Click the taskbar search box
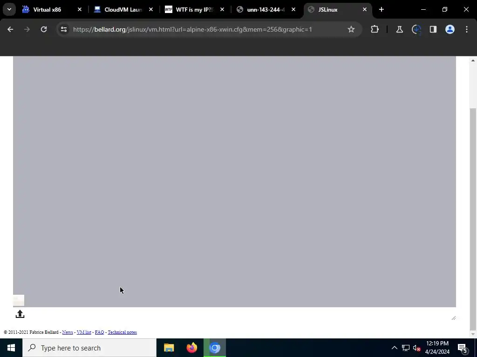The width and height of the screenshot is (477, 357). point(89,348)
